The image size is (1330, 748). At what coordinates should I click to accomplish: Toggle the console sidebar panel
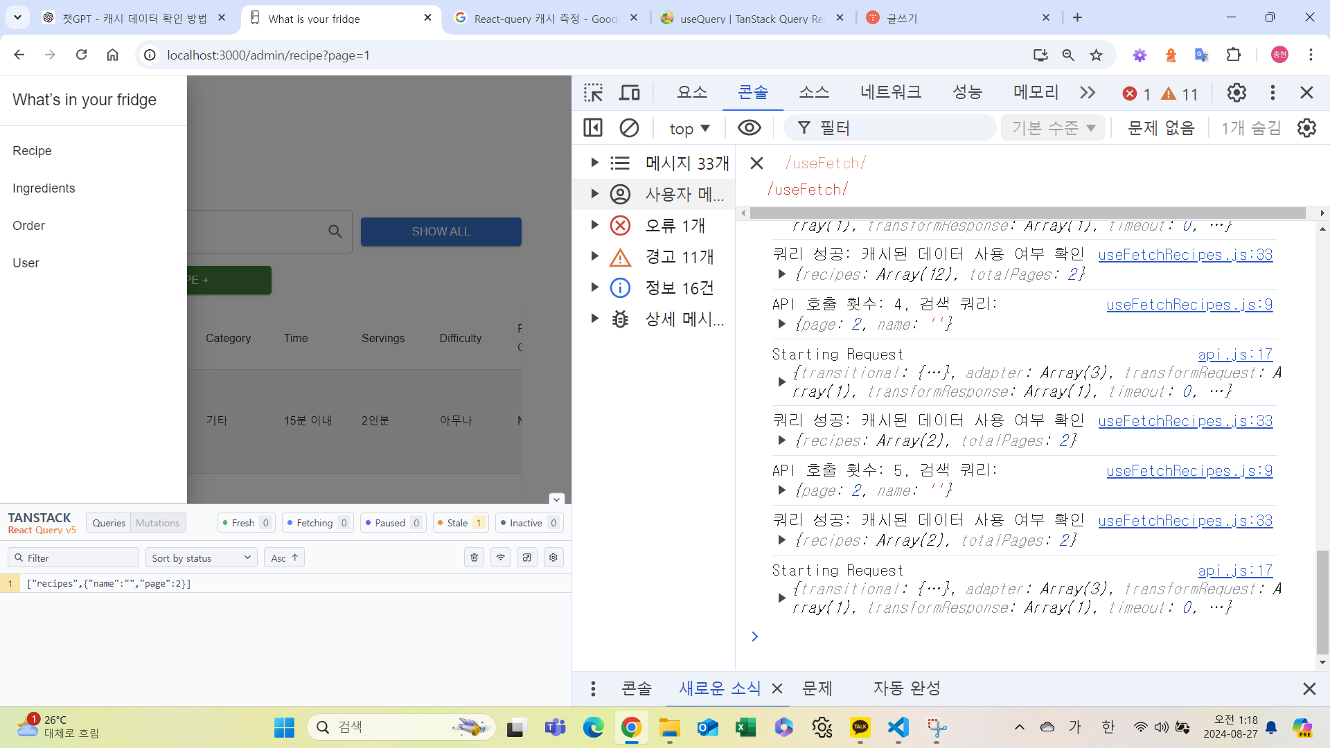point(593,128)
